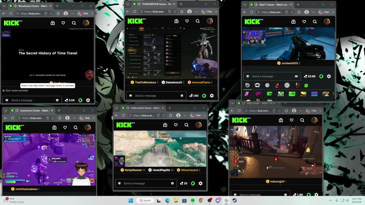Screen dimensions: 365x205
Task: Open chat settings gear in TH3NOOBTOO8 window
Action: (x=212, y=96)
